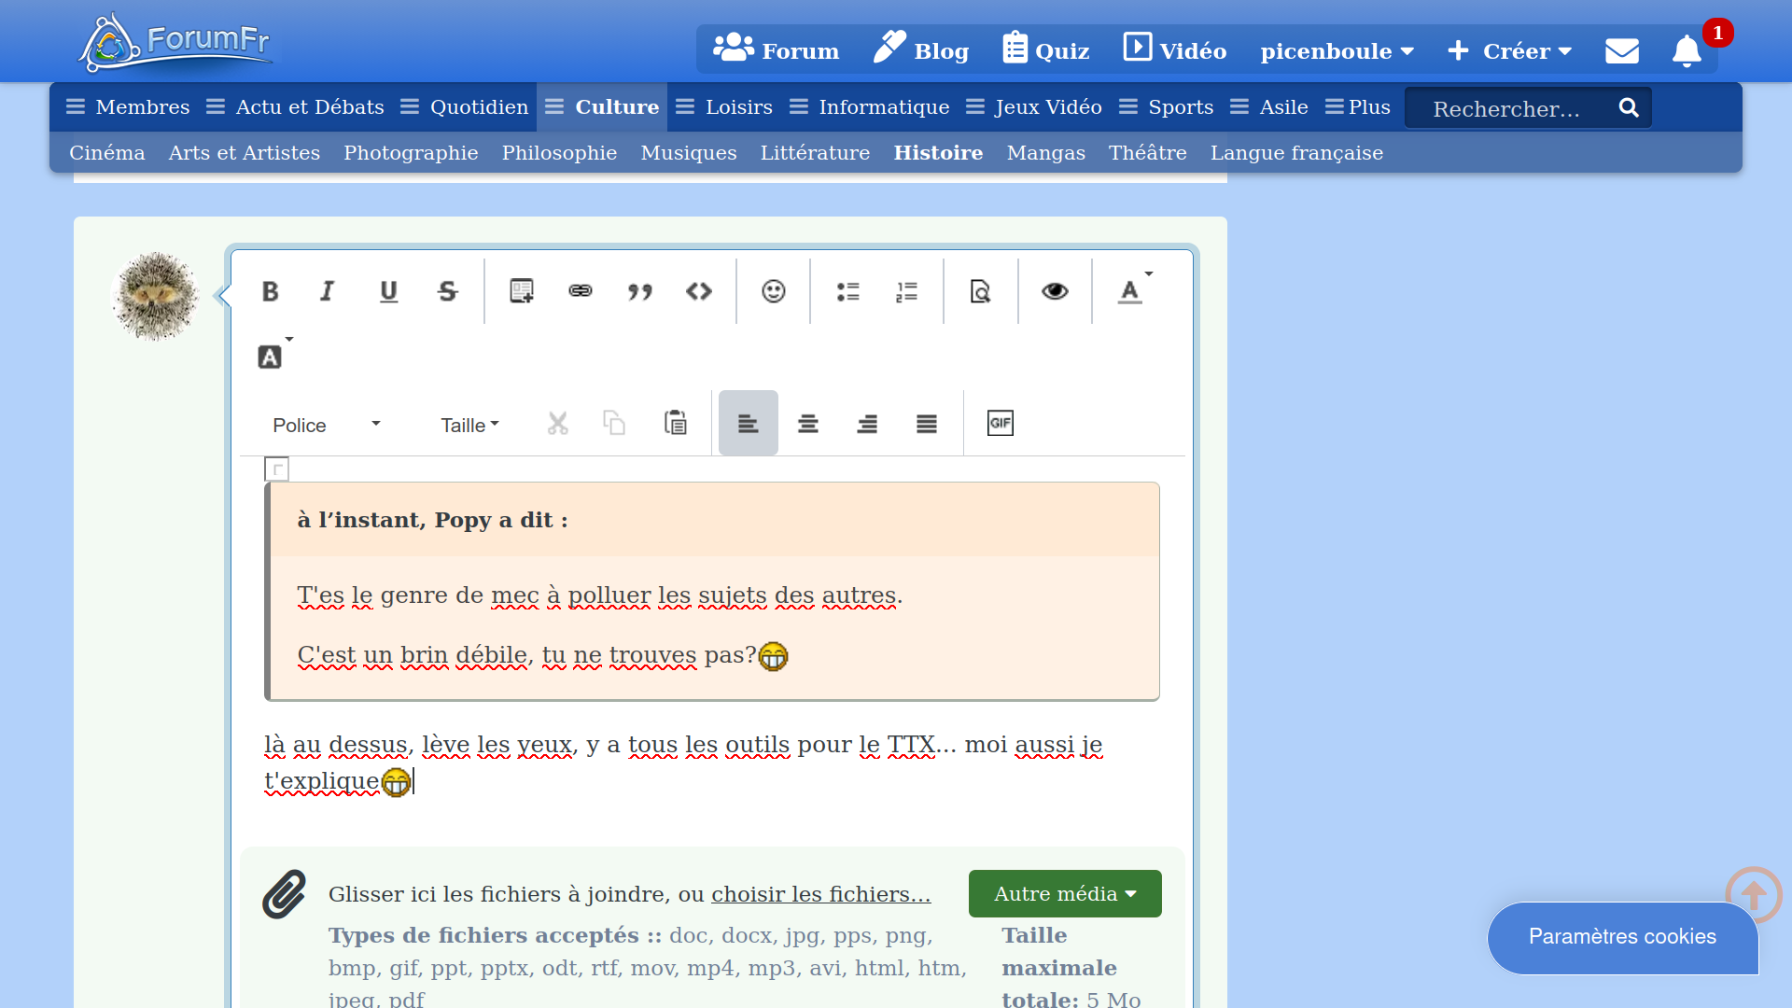Click choisir les fichiers link
Screen dimensions: 1792x1008
pos(821,894)
